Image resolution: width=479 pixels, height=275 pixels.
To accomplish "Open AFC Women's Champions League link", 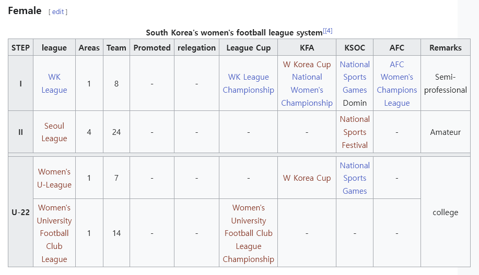I will tap(396, 83).
